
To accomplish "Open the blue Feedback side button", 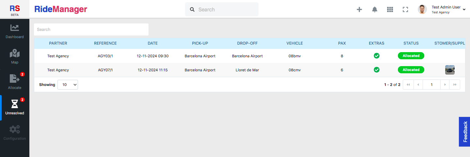I will click(x=464, y=132).
